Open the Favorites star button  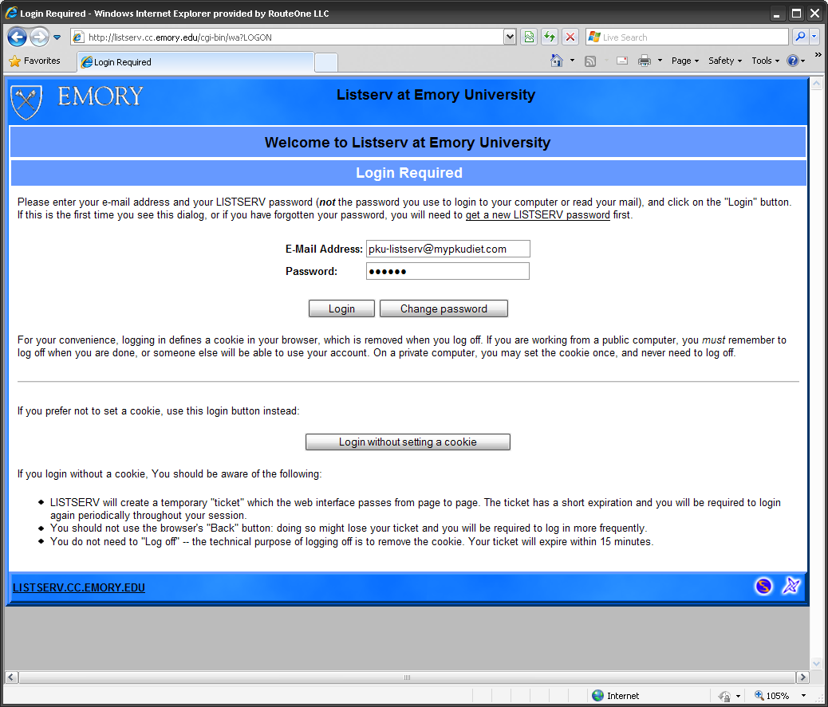[35, 61]
